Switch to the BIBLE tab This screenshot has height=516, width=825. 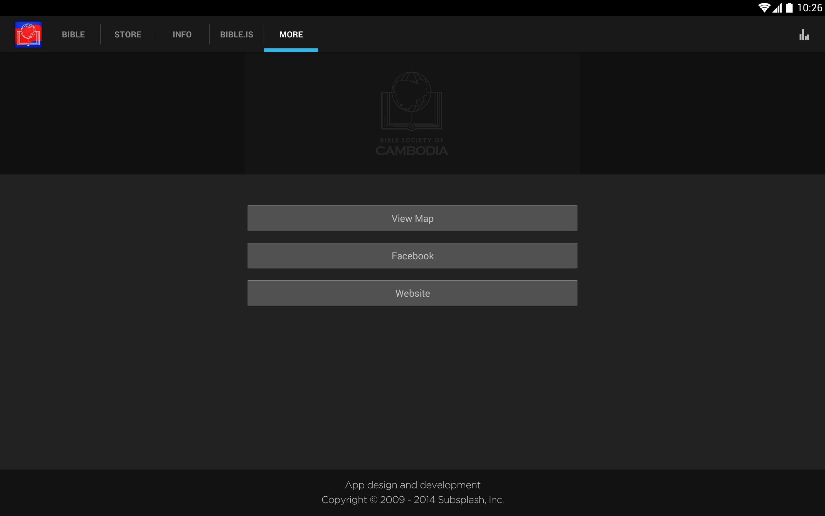(x=73, y=35)
